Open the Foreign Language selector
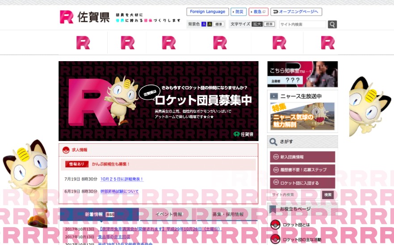The image size is (394, 245). (x=208, y=12)
